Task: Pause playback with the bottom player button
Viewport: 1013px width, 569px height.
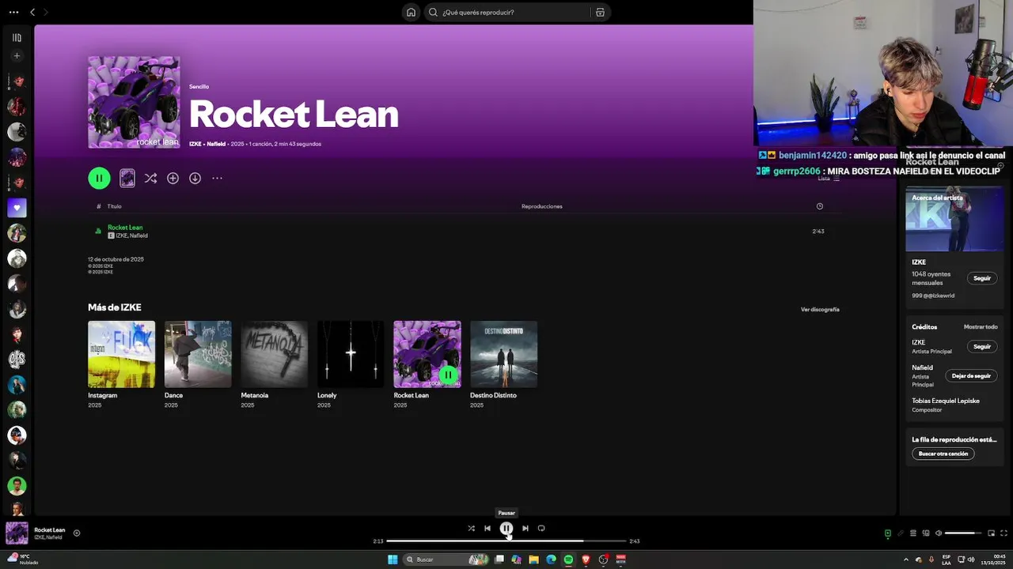Action: click(506, 528)
